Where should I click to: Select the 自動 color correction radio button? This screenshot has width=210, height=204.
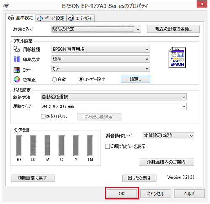pyautogui.click(x=55, y=79)
